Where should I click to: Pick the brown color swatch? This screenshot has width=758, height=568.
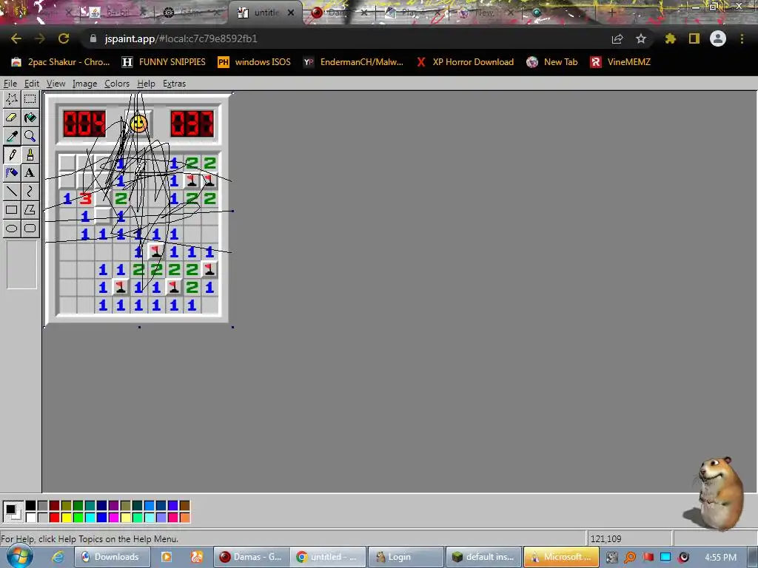184,506
